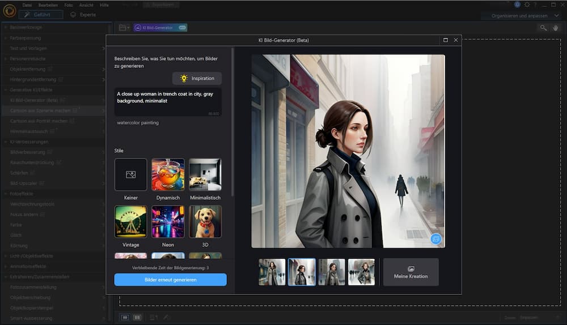Click the blue icon on the generated image
Viewport: 567px width, 325px height.
click(x=435, y=239)
